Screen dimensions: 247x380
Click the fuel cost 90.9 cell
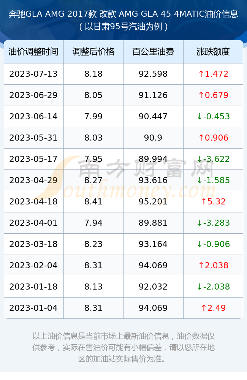pyautogui.click(x=153, y=138)
